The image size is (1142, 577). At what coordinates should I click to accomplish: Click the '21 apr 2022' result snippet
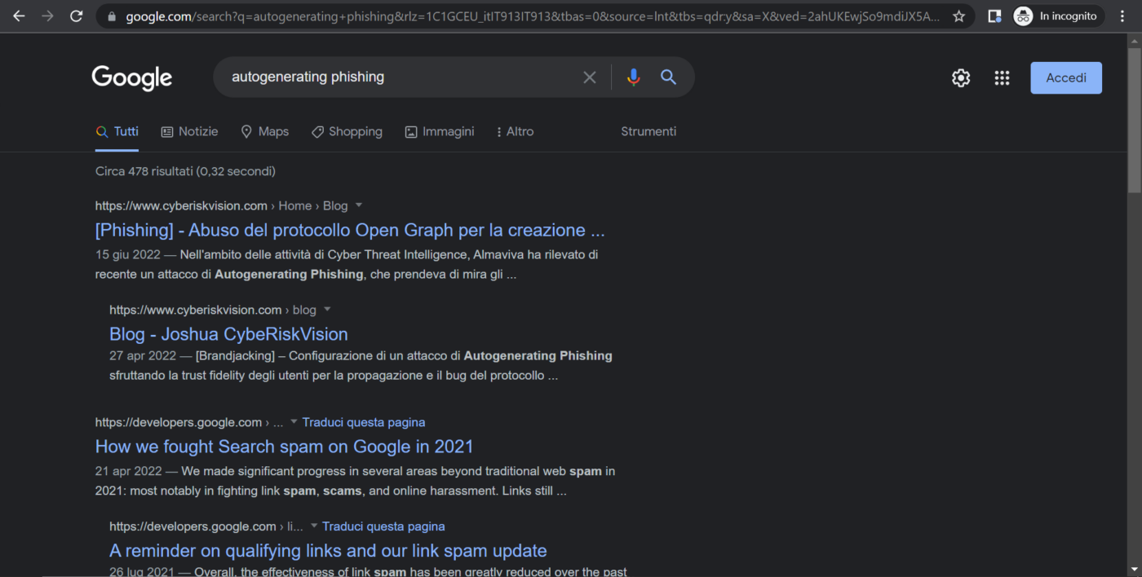[355, 481]
